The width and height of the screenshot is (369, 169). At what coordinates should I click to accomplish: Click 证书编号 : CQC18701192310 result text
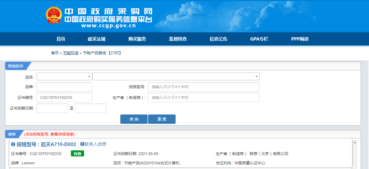[36, 154]
